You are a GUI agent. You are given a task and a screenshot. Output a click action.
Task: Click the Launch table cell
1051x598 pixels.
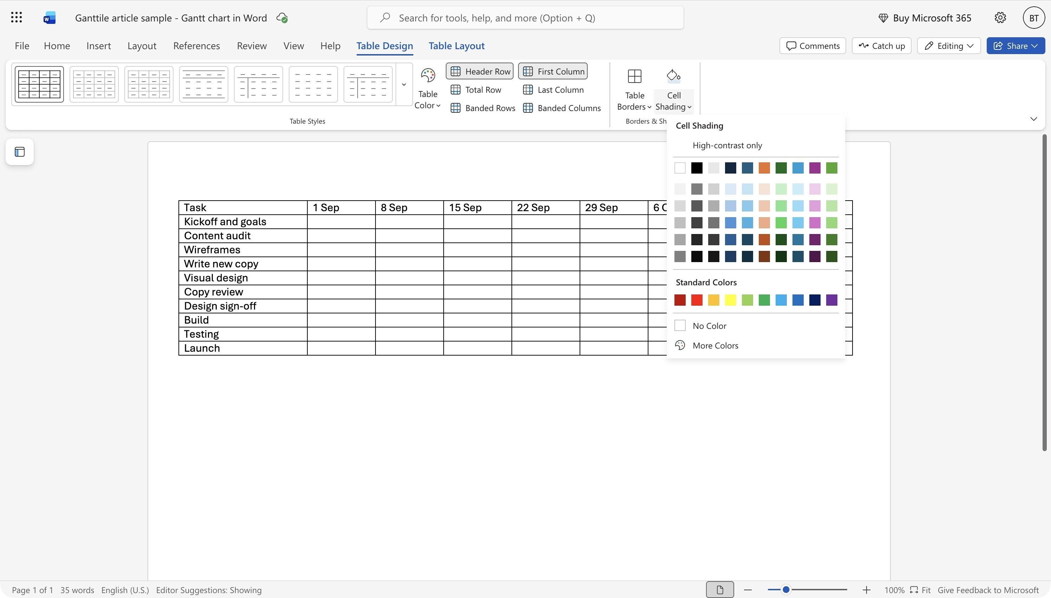click(x=243, y=348)
